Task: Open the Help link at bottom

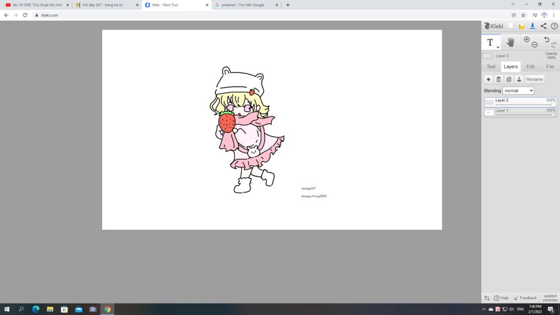Action: click(501, 298)
